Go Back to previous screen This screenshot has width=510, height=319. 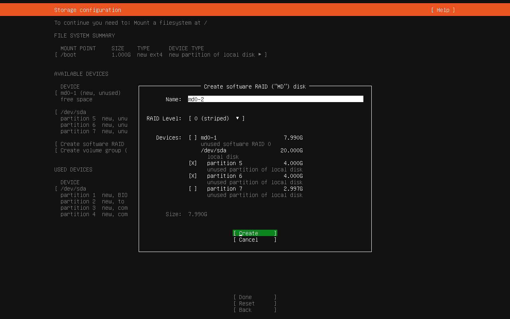pos(255,310)
